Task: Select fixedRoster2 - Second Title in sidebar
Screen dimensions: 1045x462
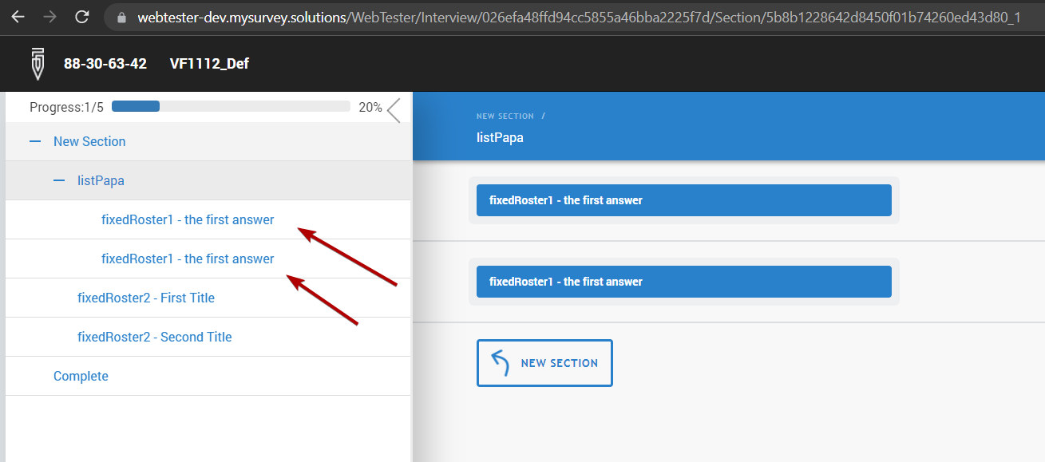Action: coord(154,337)
